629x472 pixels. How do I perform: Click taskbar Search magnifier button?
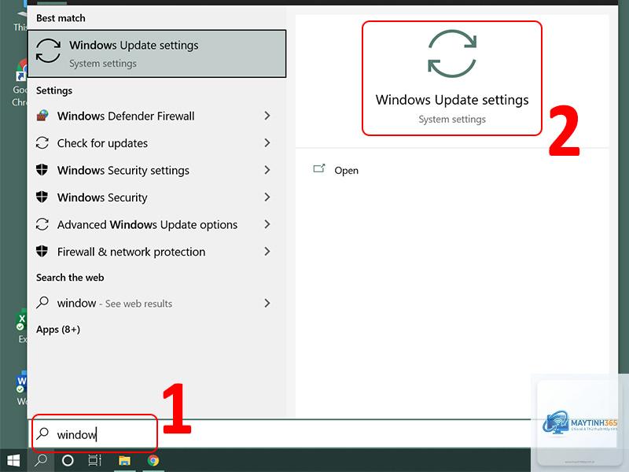(x=41, y=460)
